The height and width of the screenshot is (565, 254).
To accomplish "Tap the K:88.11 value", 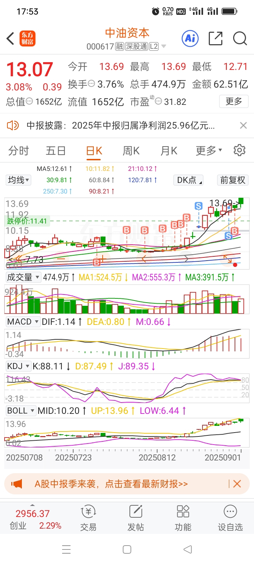I will click(x=52, y=366).
